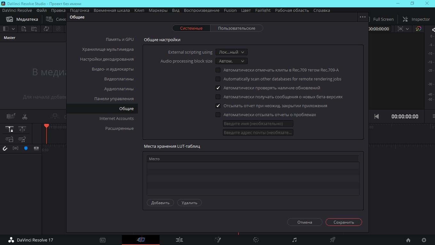Expand the Audio processing block size dropdown
Screen dimensions: 435x245
[x=231, y=61]
